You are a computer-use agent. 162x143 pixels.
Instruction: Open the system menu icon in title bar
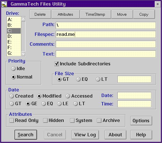[4, 4]
